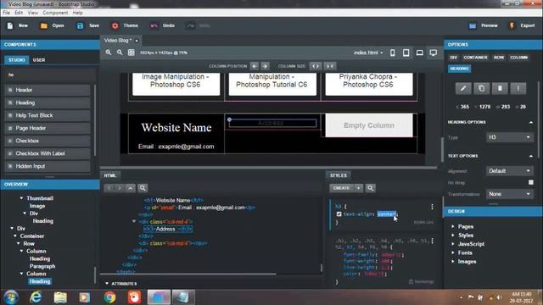Viewport: 543px width, 305px height.
Task: Zoom in on the stage
Action: pos(109,53)
